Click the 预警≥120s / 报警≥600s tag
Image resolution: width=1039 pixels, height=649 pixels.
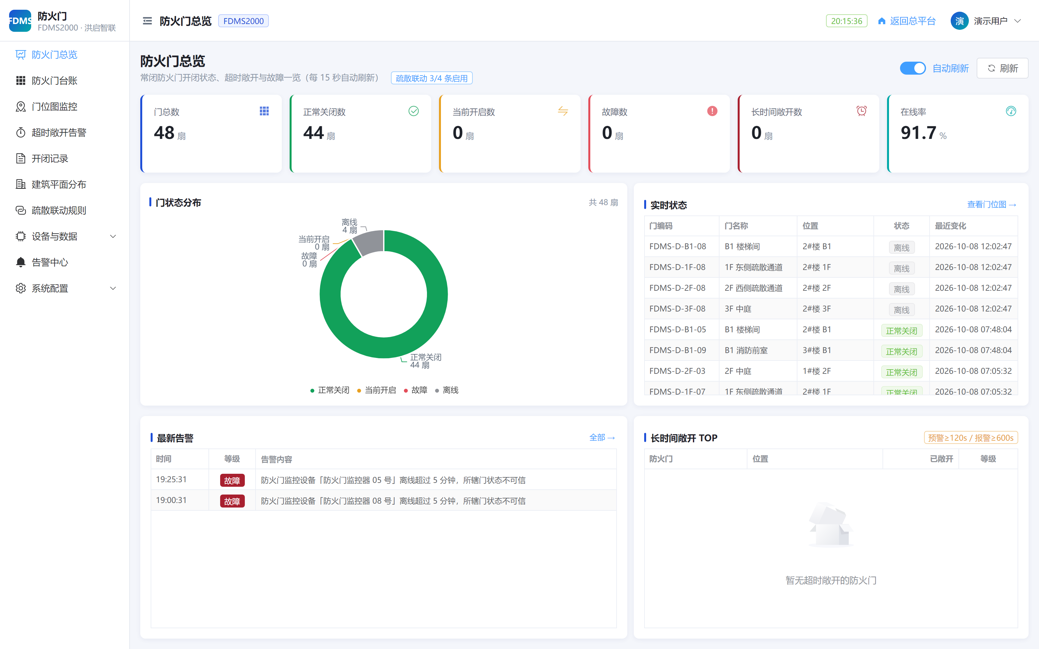[x=971, y=437]
